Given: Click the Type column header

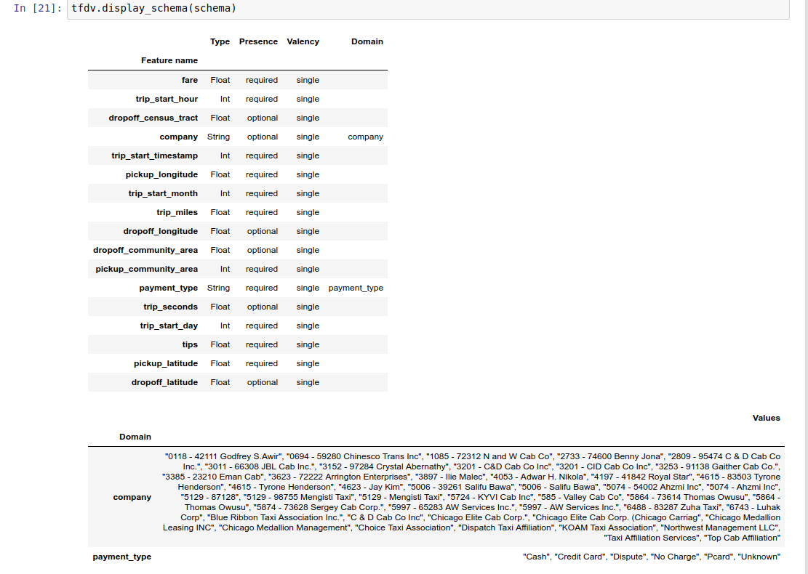Looking at the screenshot, I should pos(220,41).
